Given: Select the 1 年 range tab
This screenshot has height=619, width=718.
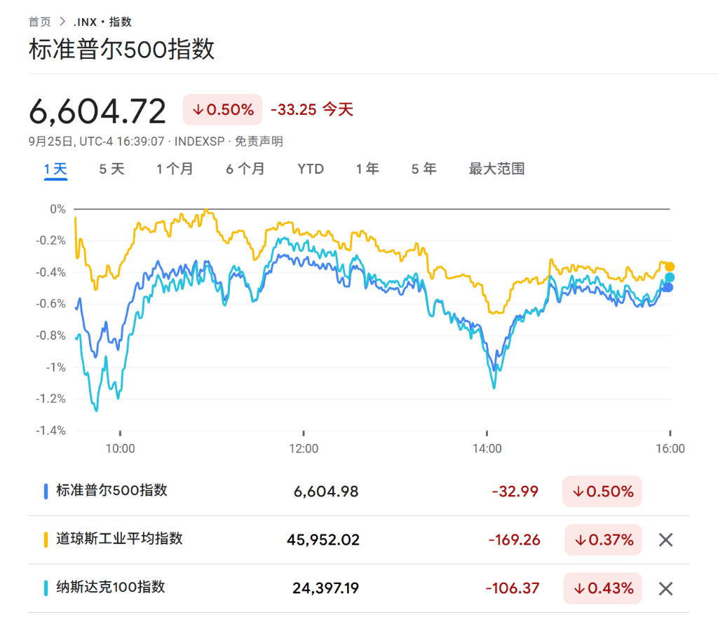Looking at the screenshot, I should pos(367,169).
